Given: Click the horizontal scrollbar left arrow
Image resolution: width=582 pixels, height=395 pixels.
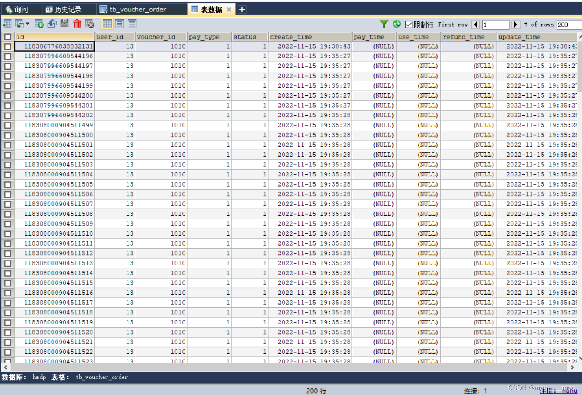Looking at the screenshot, I should click(6, 367).
